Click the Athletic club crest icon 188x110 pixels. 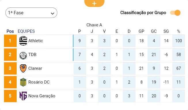click(x=23, y=41)
